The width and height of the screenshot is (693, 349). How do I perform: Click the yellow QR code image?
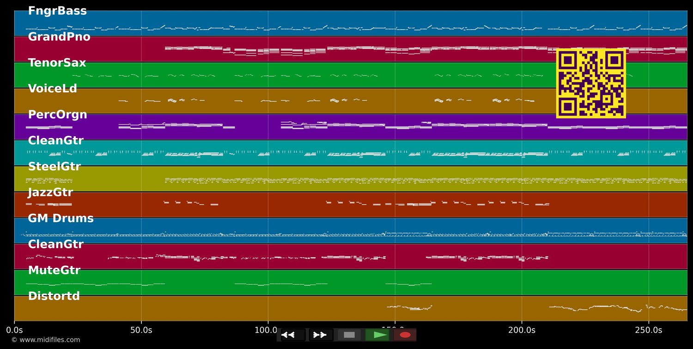point(591,84)
